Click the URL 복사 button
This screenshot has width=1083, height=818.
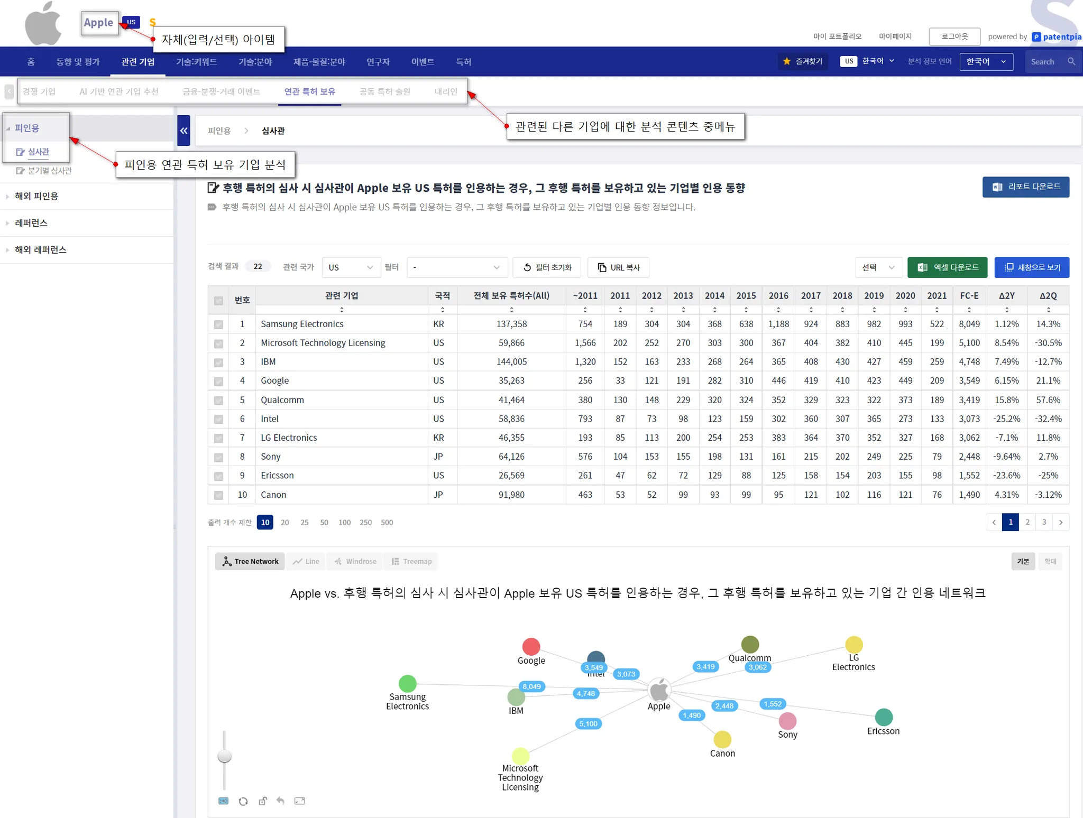618,267
